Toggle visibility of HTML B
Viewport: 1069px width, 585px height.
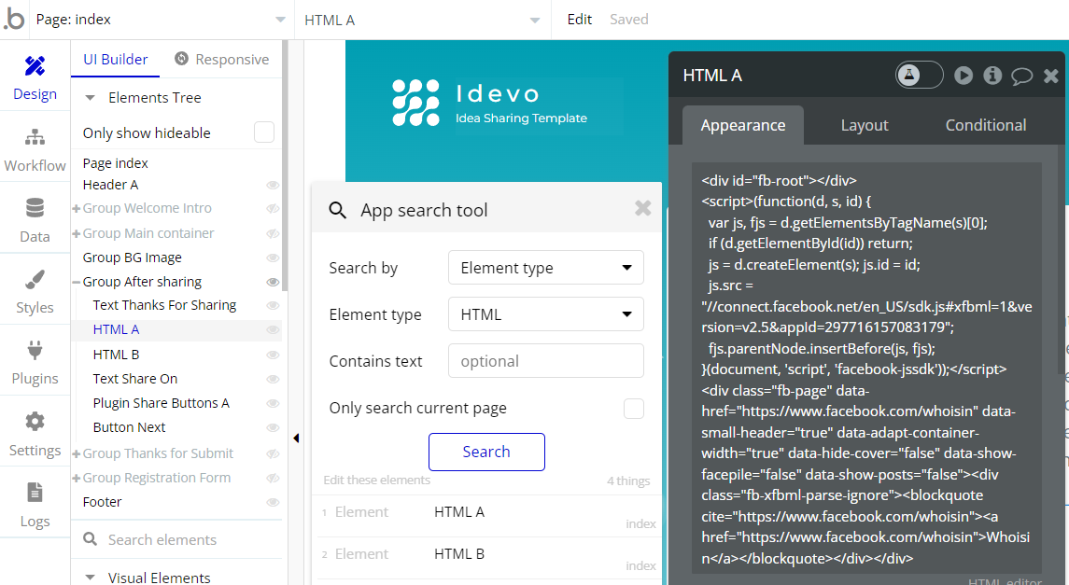point(273,355)
